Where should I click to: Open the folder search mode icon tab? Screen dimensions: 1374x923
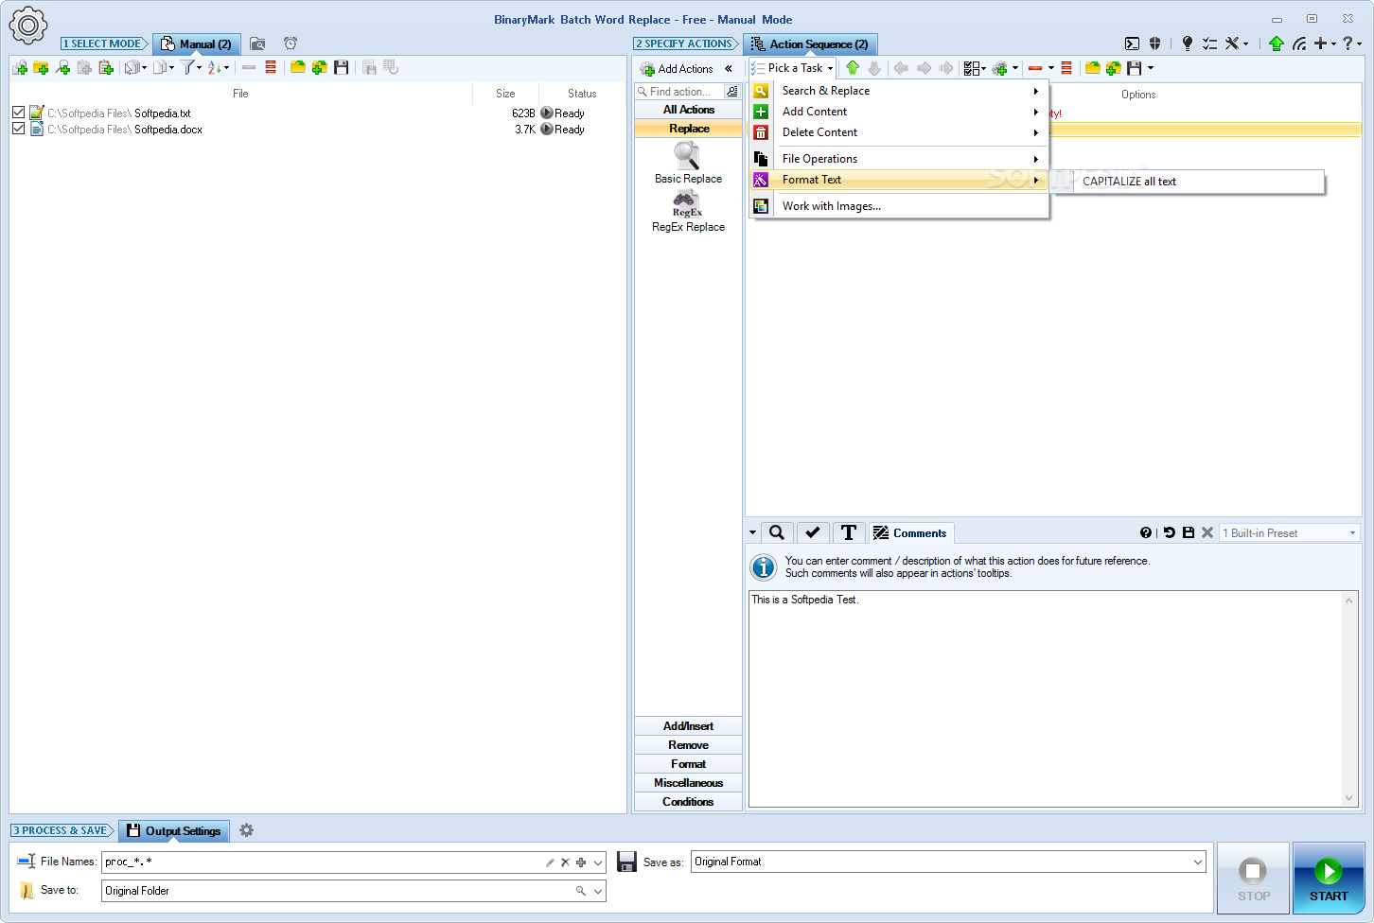click(x=257, y=44)
